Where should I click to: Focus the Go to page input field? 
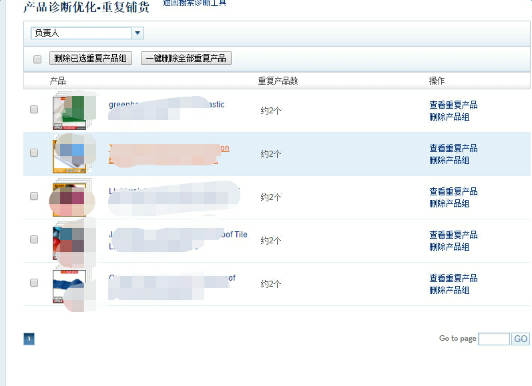(x=494, y=339)
